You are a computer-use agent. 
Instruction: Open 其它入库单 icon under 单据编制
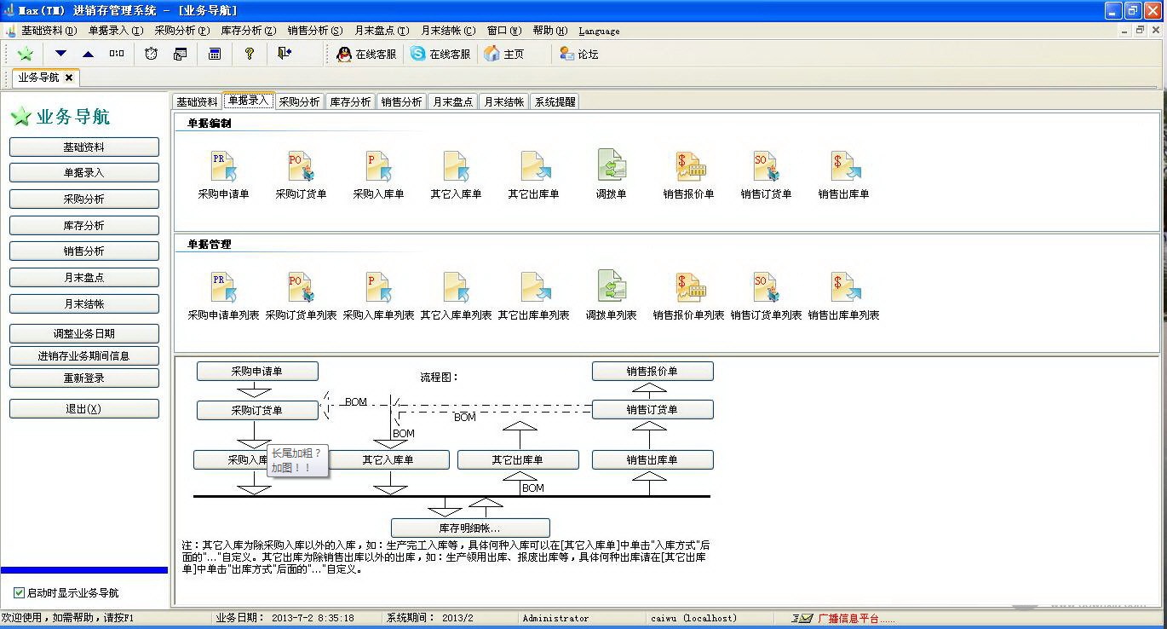(456, 166)
